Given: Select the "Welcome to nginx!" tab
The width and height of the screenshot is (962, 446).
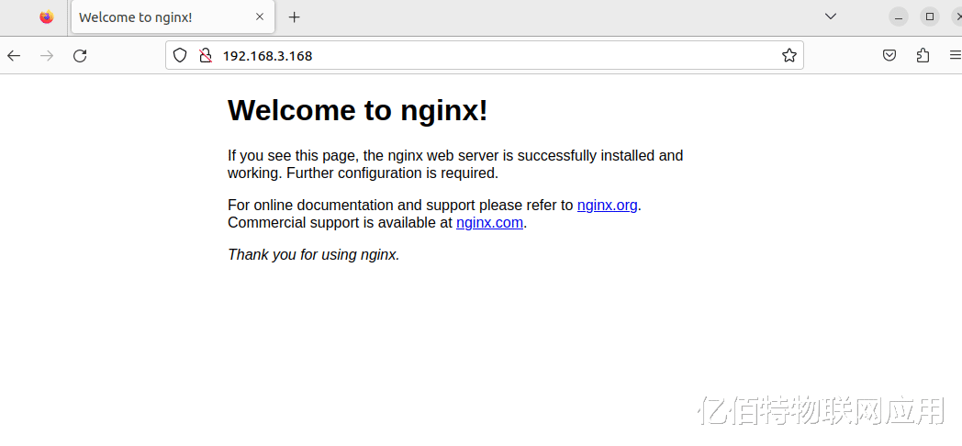Looking at the screenshot, I should [x=173, y=17].
